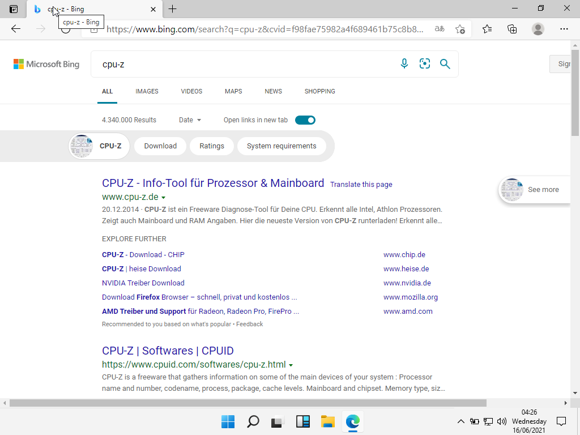Image resolution: width=580 pixels, height=435 pixels.
Task: Click the Ratings suggestion chip
Action: pyautogui.click(x=212, y=146)
